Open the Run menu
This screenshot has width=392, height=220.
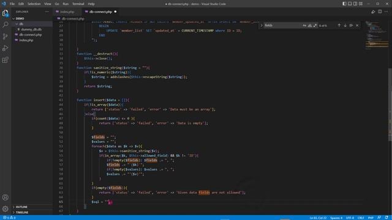(x=66, y=4)
